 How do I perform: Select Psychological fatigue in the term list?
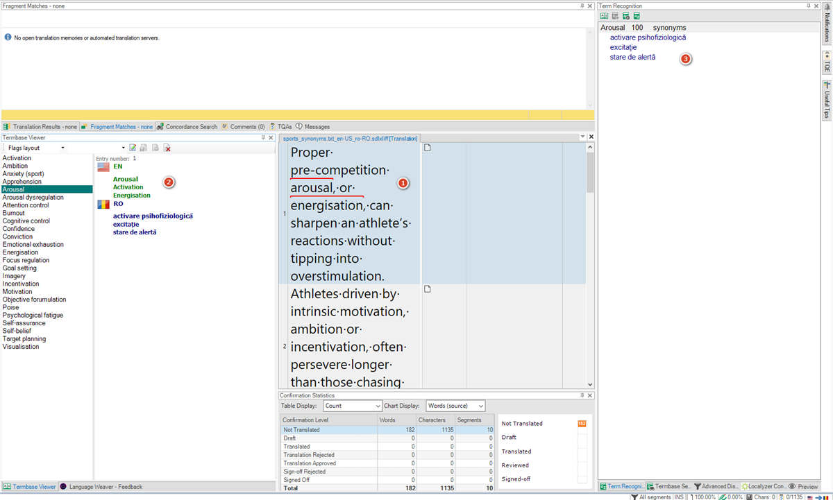pos(33,316)
